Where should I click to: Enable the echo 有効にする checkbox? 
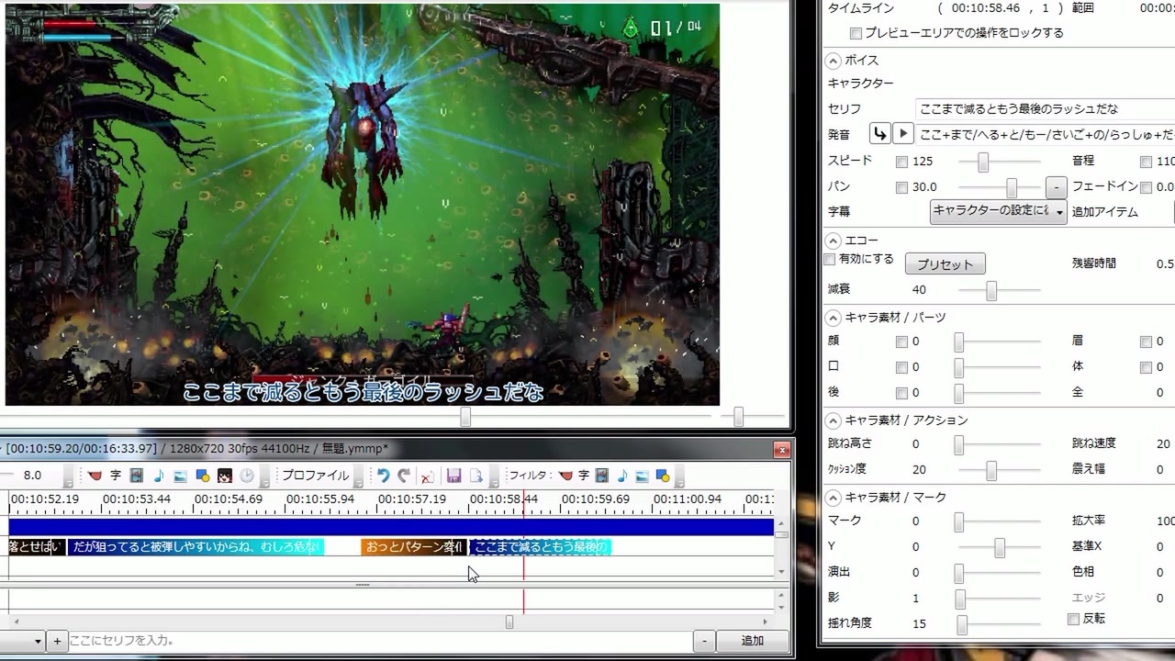[x=830, y=260]
